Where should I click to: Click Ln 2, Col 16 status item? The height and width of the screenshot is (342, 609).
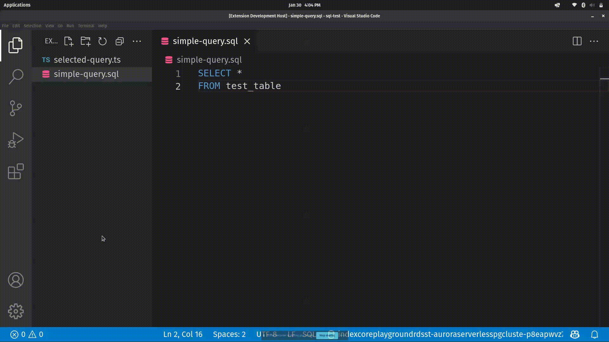coord(183,334)
